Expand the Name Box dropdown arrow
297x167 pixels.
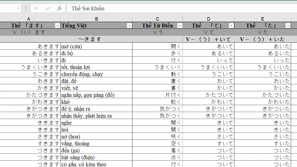click(18, 8)
